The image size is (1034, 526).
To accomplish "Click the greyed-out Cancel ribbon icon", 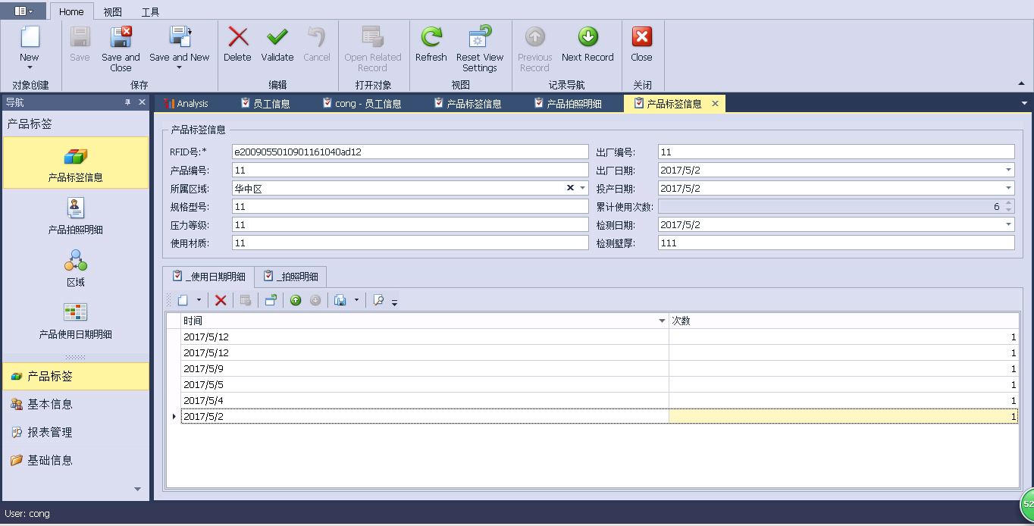I will point(317,37).
